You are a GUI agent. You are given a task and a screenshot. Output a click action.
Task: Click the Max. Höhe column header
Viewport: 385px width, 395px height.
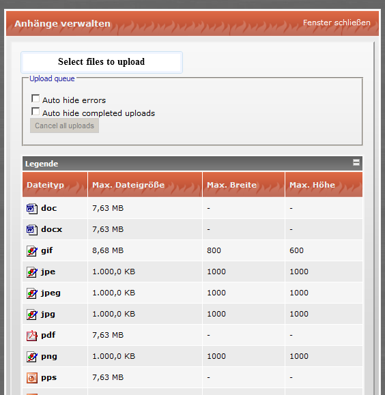(x=324, y=185)
